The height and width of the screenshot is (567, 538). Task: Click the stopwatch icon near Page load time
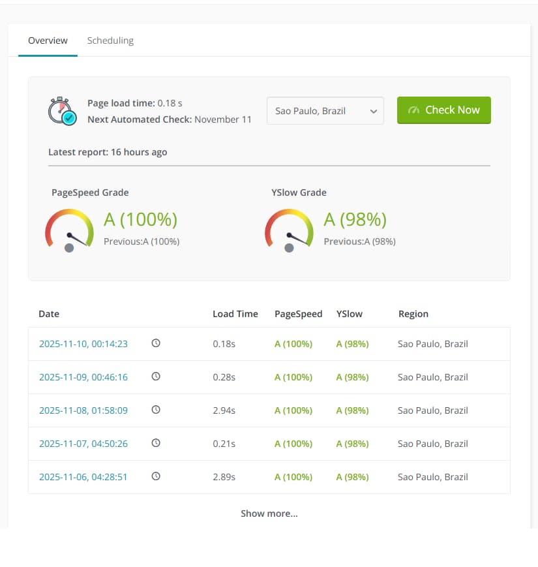point(59,110)
